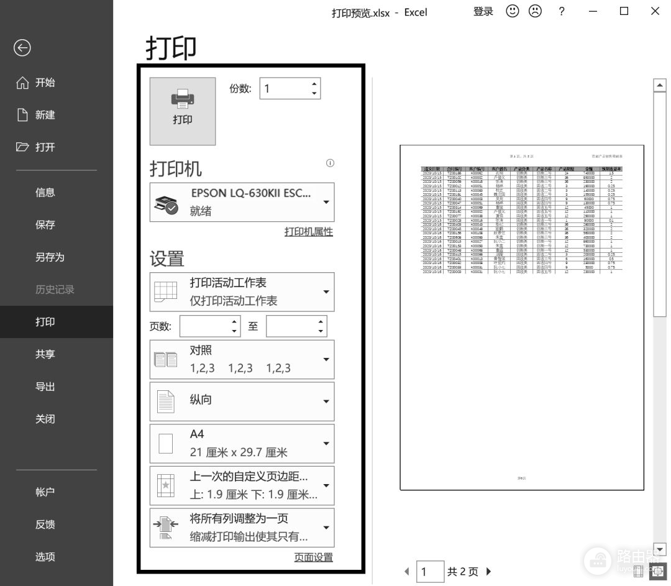Click the back arrow to exit Backstage

click(x=22, y=47)
